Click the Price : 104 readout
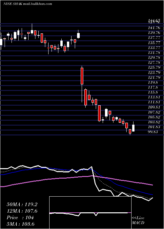This screenshot has width=164, height=229. point(20,218)
